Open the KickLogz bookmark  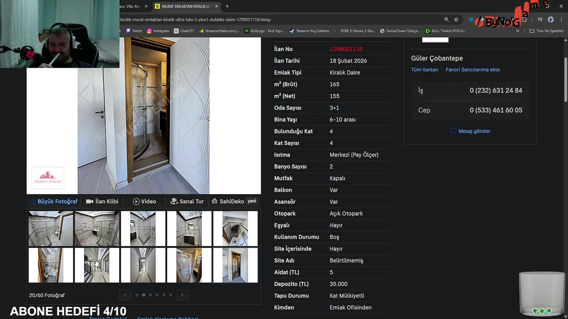[264, 31]
